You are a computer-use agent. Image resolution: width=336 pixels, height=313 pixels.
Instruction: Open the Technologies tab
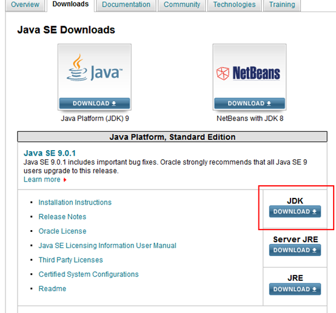234,5
